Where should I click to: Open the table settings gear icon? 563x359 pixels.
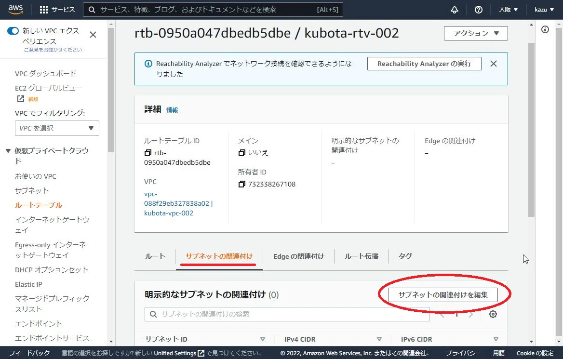[x=493, y=314]
